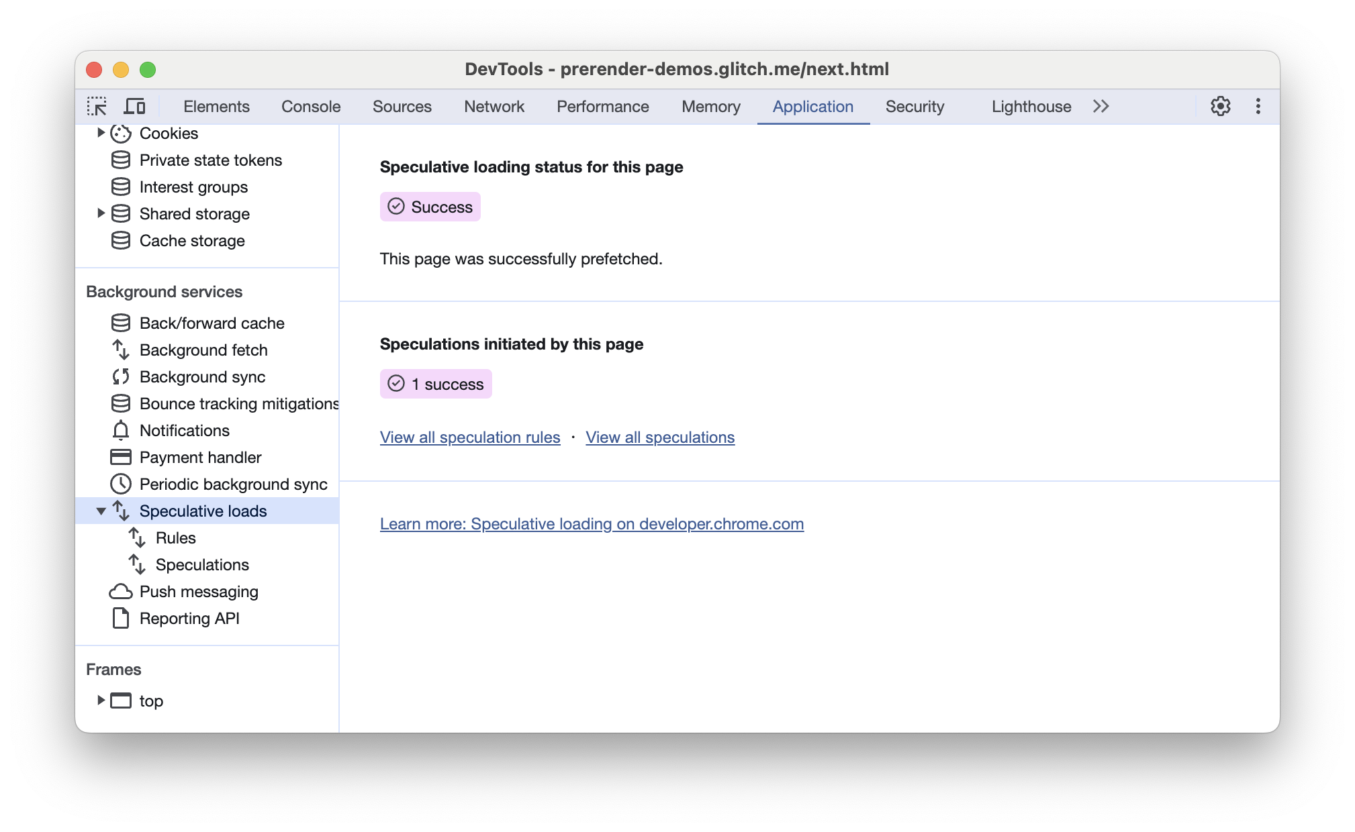
Task: Click the more options vertical dots icon
Action: pos(1258,105)
